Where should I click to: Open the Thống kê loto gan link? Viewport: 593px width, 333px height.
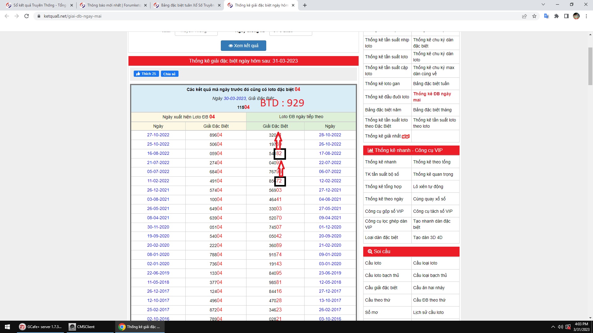(x=382, y=84)
